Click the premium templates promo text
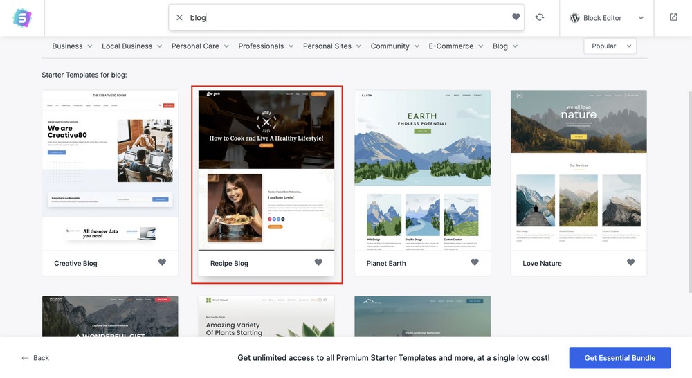The width and height of the screenshot is (692, 378). click(x=394, y=358)
